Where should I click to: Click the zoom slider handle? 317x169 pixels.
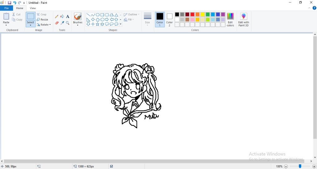pos(300,167)
